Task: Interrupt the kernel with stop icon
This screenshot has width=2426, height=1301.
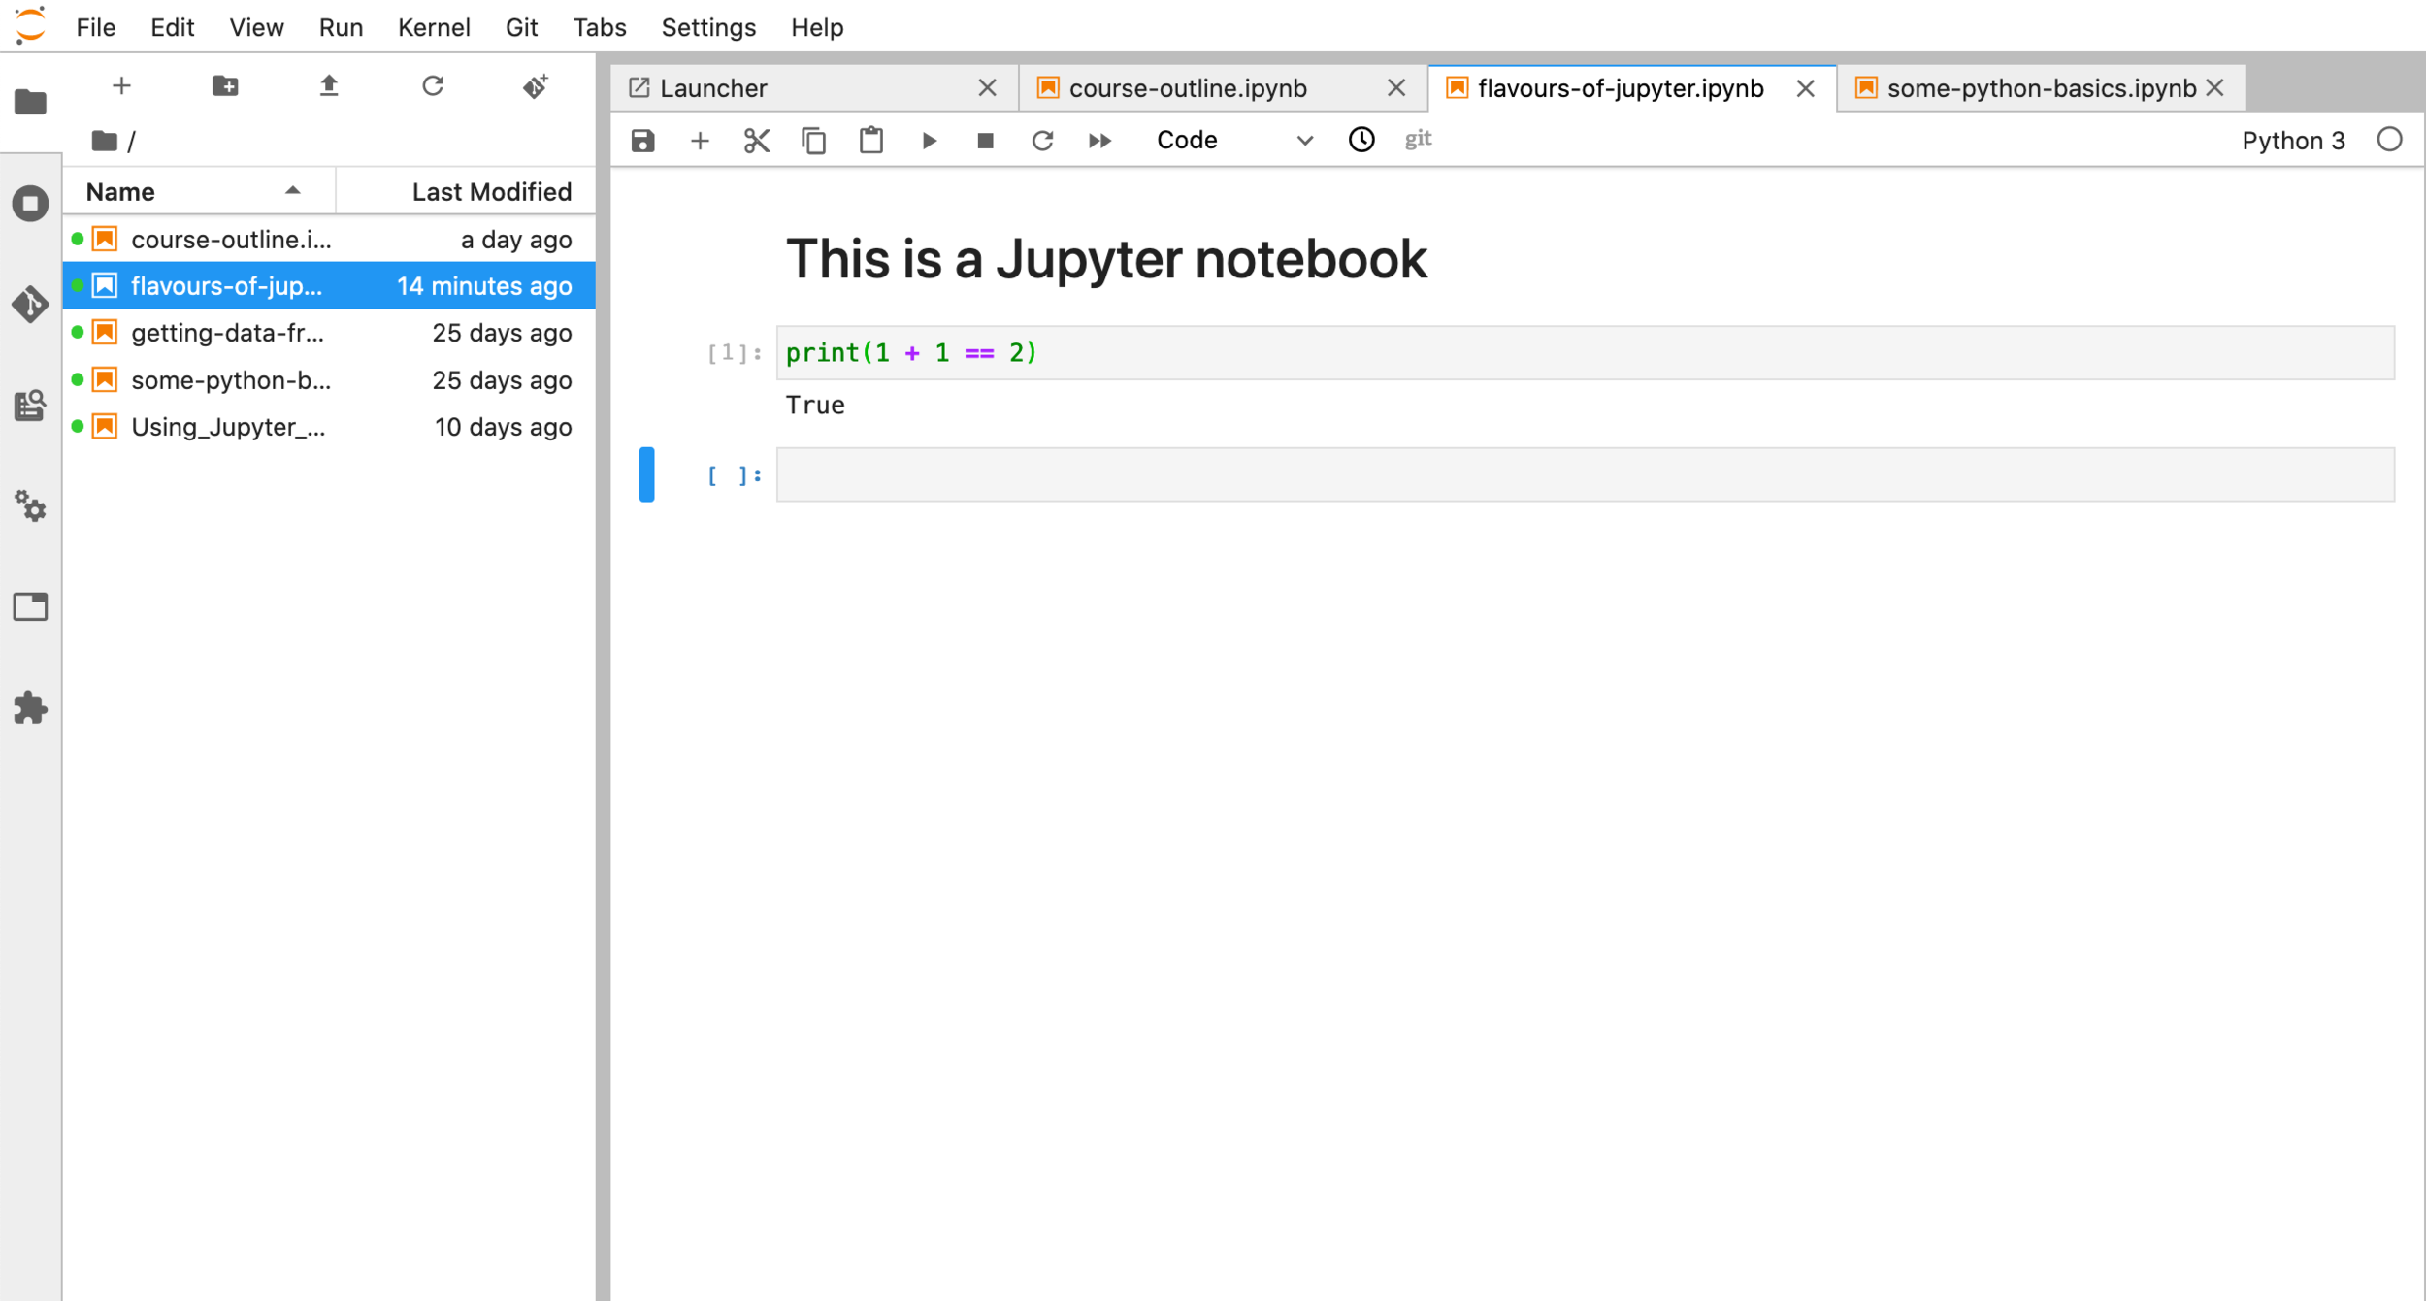Action: 985,141
